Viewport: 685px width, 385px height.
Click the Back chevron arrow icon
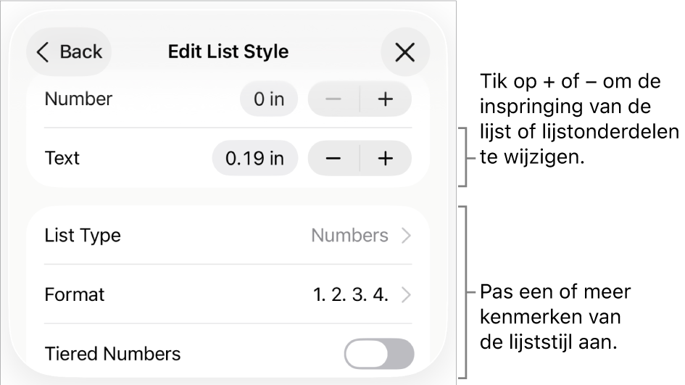click(x=43, y=52)
